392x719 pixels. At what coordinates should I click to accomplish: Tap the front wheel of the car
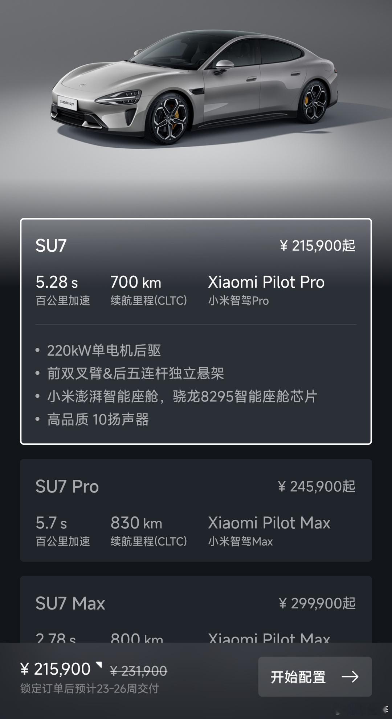170,118
